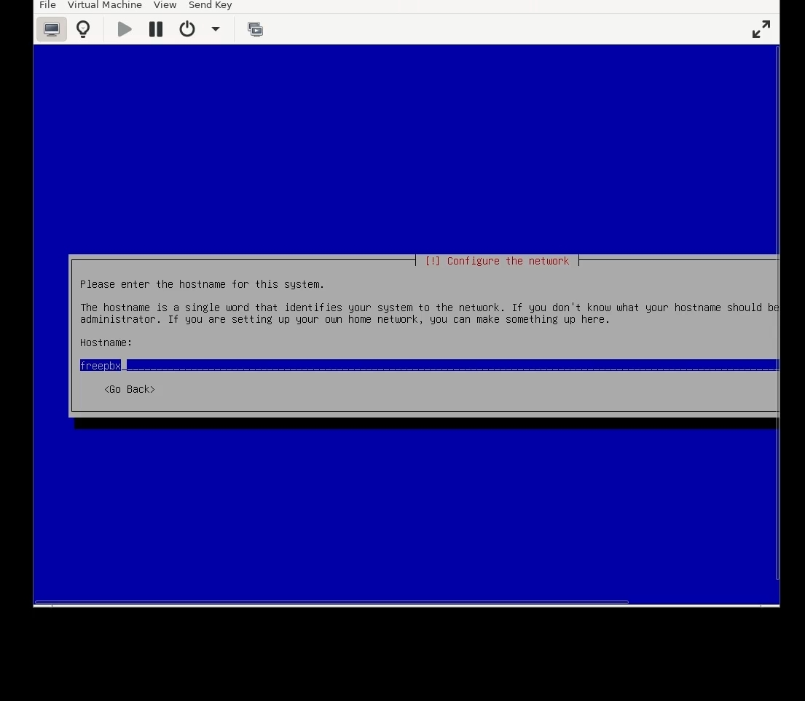Click the 'Hostname:' label

point(106,342)
